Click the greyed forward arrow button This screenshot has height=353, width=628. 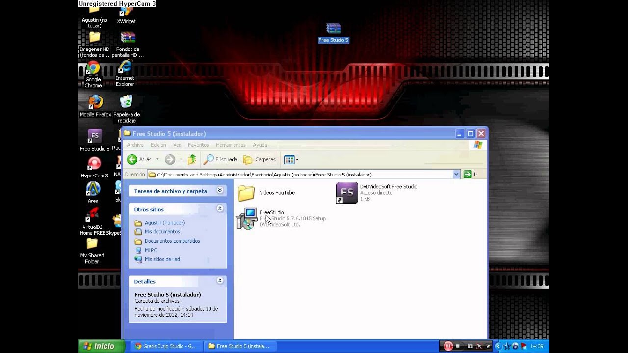coord(170,159)
